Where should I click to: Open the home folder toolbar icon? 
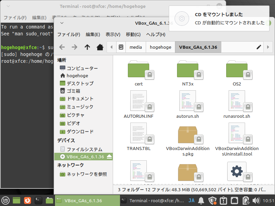[100, 47]
